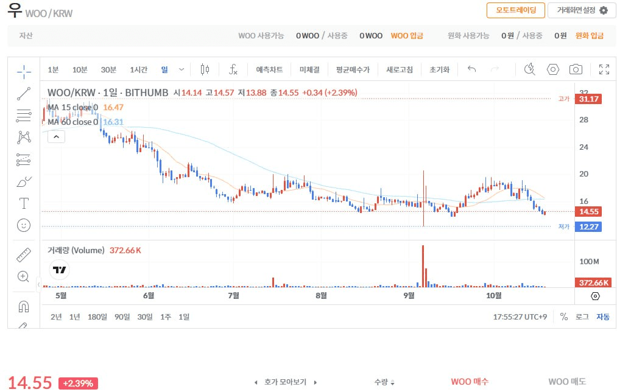Switch interval to 10분
617x392 pixels.
pyautogui.click(x=80, y=69)
